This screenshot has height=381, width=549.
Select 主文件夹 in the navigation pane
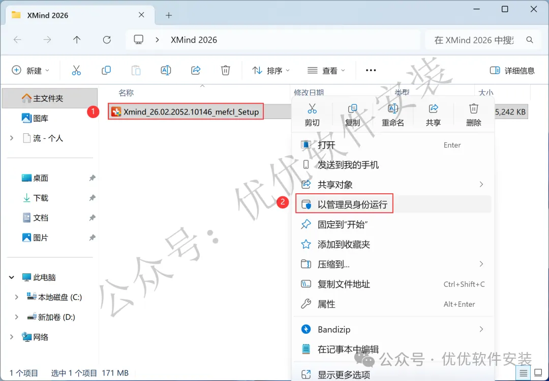coord(50,98)
